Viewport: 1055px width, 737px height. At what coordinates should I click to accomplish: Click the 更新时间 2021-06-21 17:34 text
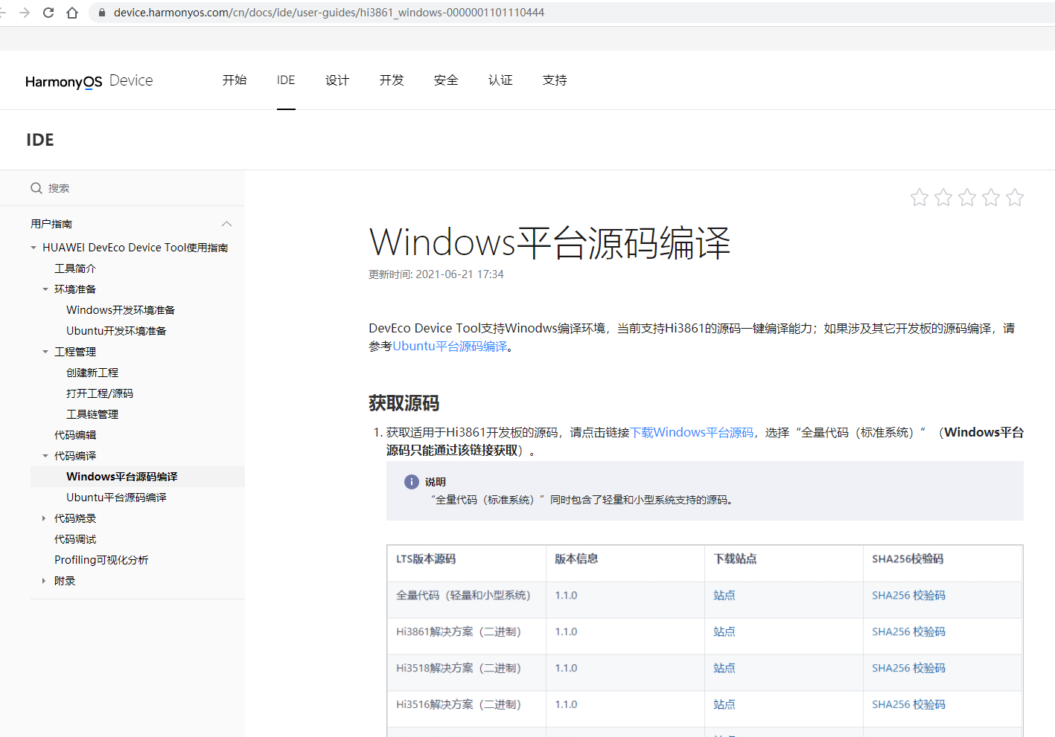436,274
